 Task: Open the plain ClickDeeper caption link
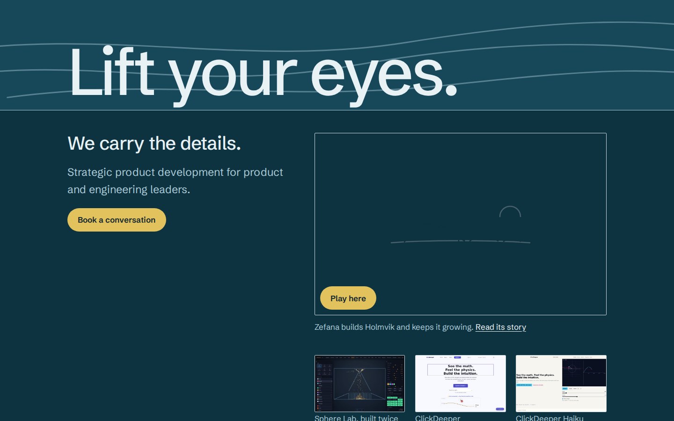pyautogui.click(x=438, y=418)
